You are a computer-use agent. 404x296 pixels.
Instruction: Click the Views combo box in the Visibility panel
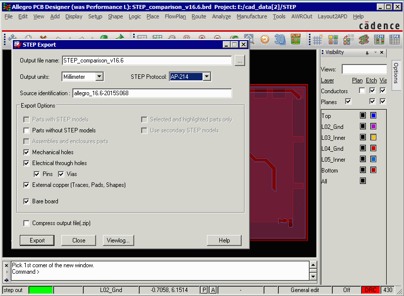[x=364, y=69]
